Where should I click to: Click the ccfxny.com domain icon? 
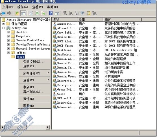click(8, 28)
